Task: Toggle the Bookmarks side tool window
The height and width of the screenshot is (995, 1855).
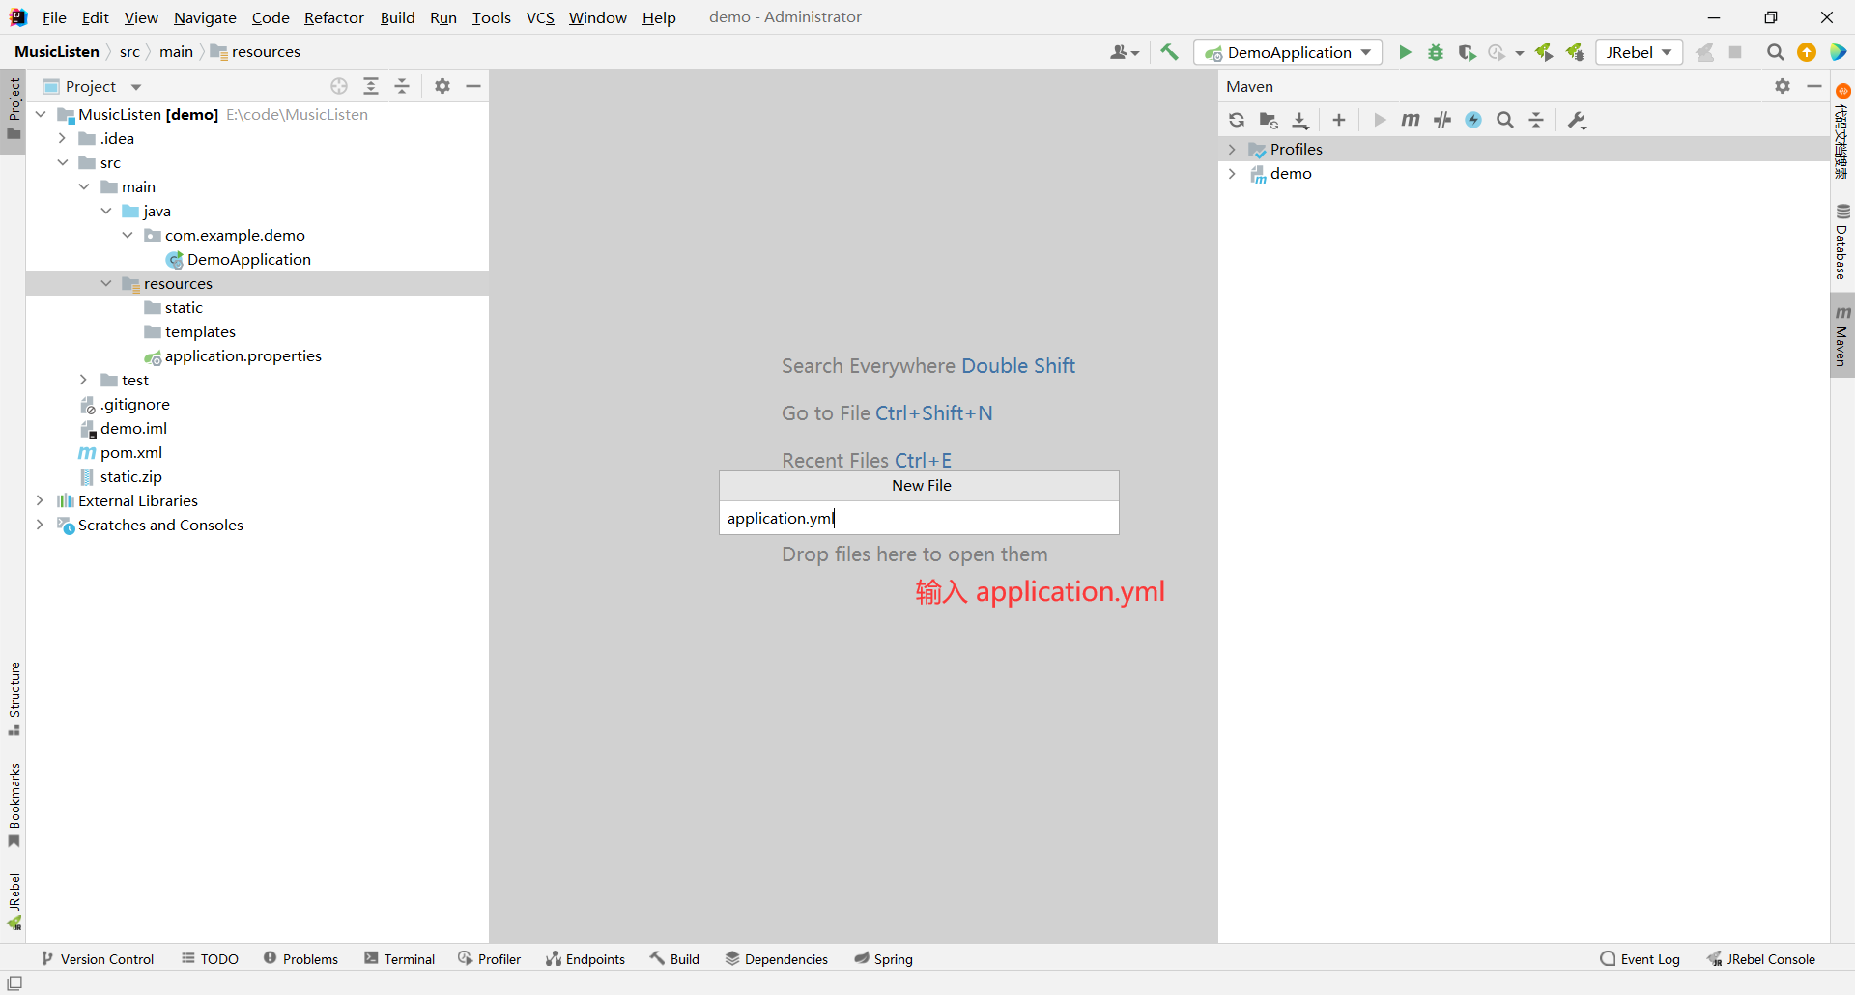Action: (14, 806)
